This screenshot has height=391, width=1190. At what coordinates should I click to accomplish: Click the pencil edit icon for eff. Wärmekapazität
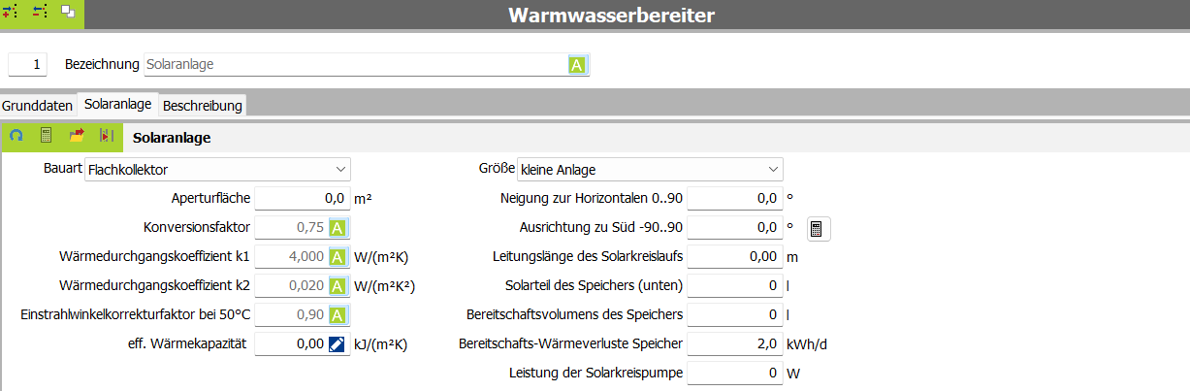click(x=337, y=344)
